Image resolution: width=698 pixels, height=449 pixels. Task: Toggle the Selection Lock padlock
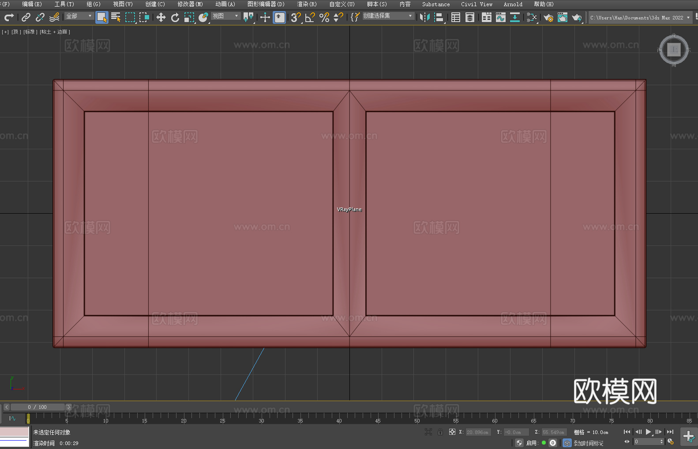tap(440, 432)
